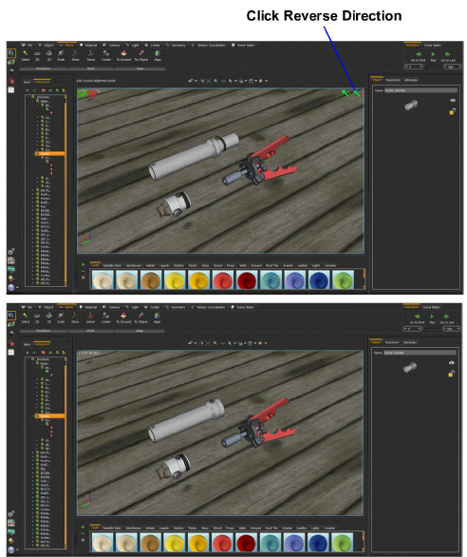Toggle the eye visibility icon, lower window

(x=451, y=363)
